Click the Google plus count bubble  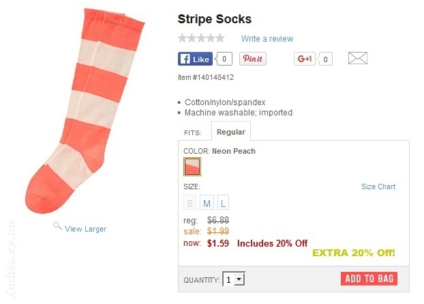click(324, 59)
